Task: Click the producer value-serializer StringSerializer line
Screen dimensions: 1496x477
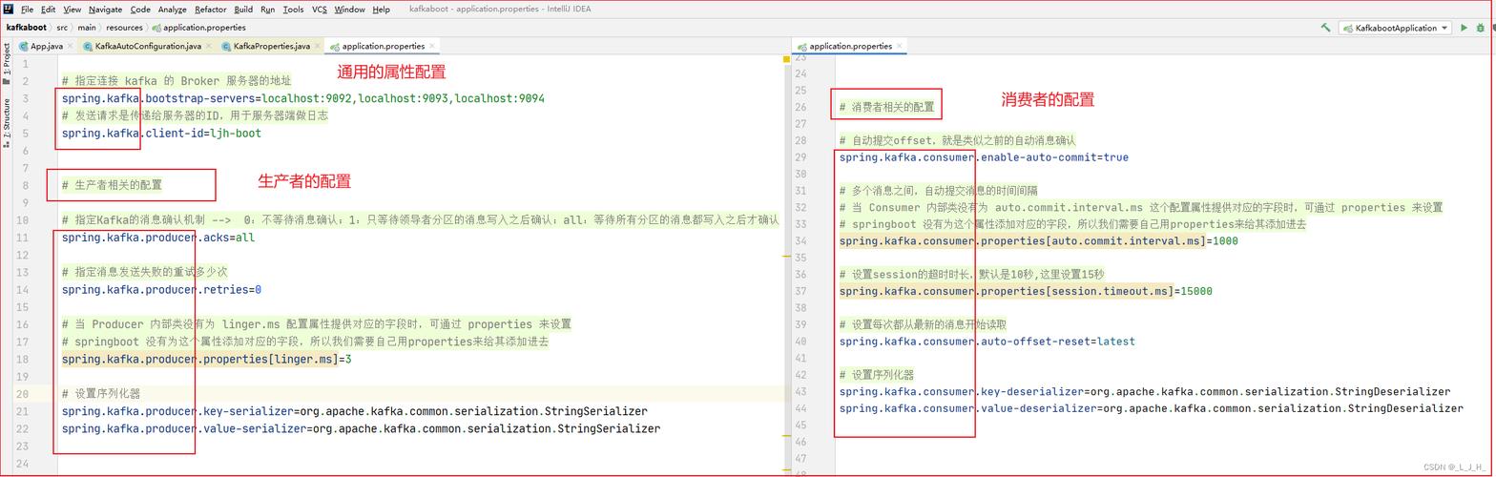Action: tap(361, 429)
